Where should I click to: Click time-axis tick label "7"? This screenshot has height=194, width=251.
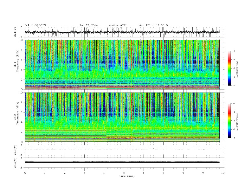tap(164, 173)
